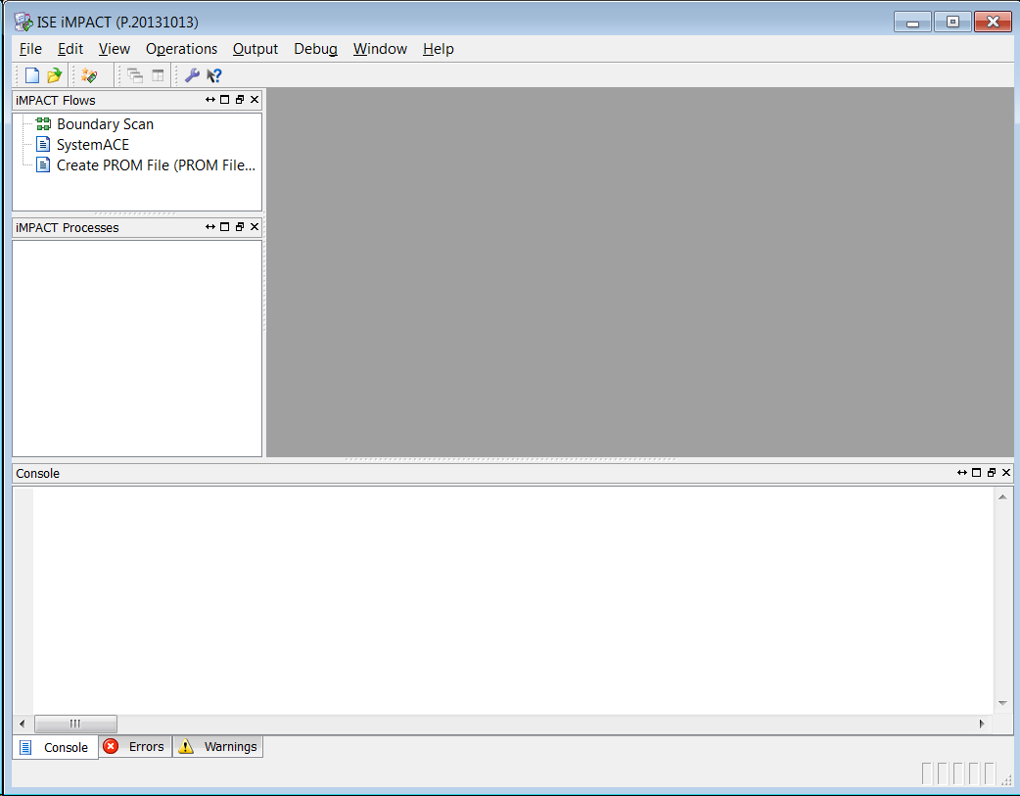The width and height of the screenshot is (1020, 796).
Task: Open the View menu
Action: tap(115, 49)
